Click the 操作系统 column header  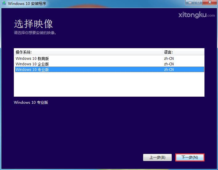[88, 52]
